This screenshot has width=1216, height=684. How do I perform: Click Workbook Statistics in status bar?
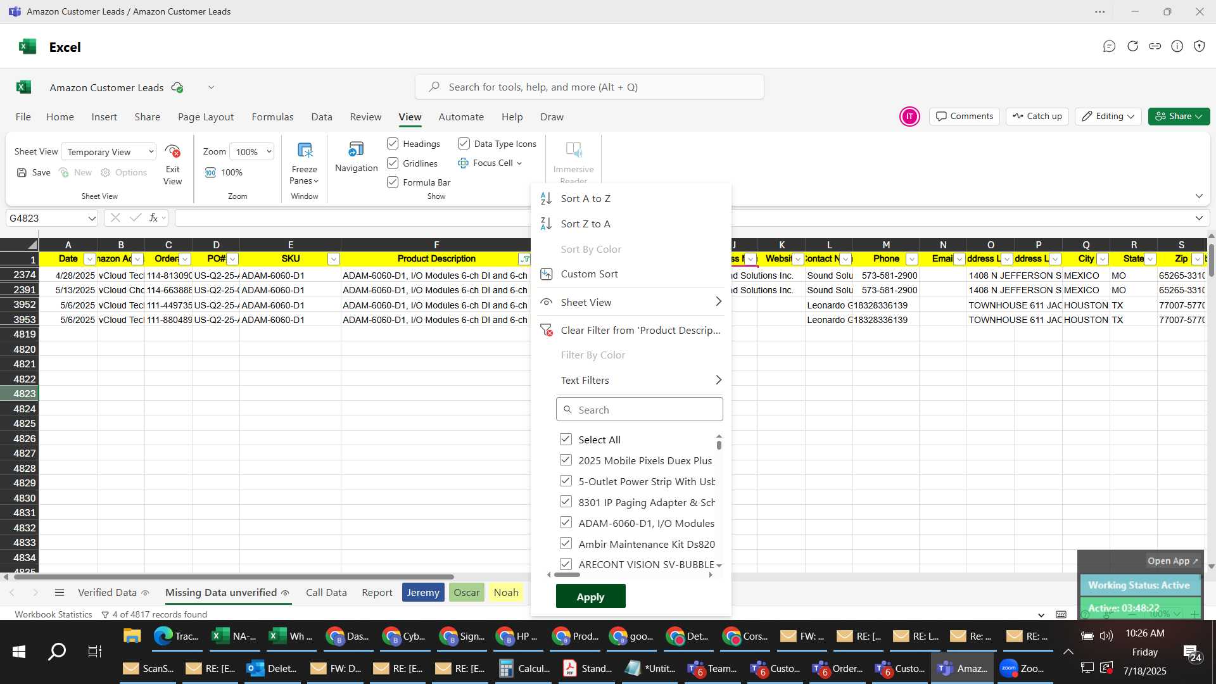pos(53,614)
